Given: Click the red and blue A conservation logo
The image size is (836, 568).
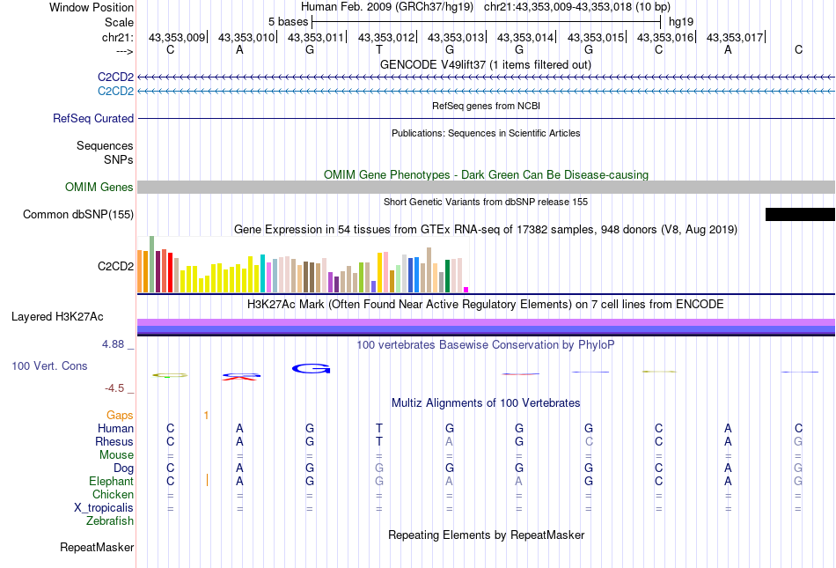Looking at the screenshot, I should 241,376.
